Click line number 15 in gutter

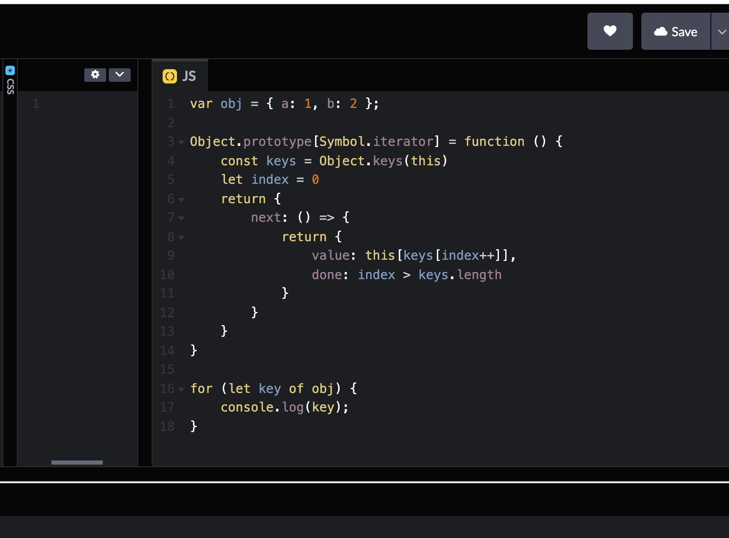[x=167, y=369]
